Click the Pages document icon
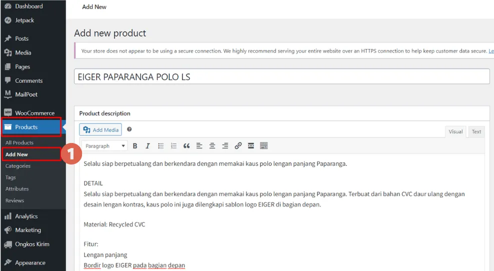494x271 pixels. coord(8,67)
